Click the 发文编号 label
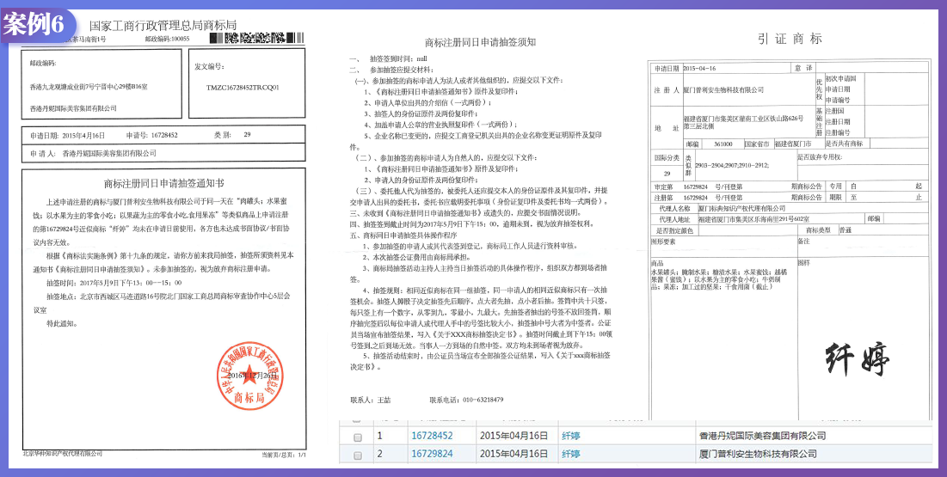 tap(209, 66)
